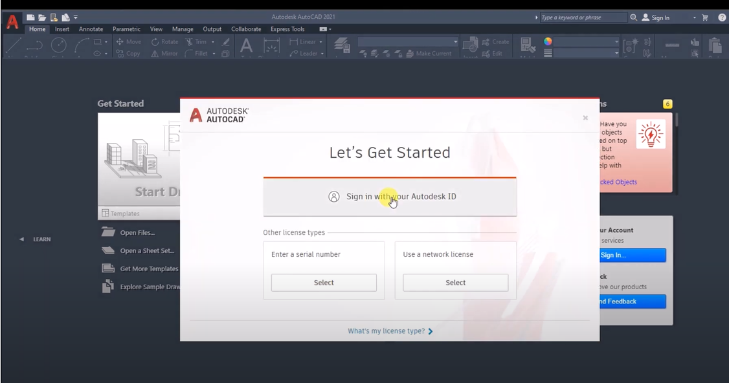729x383 pixels.
Task: Switch to the Insert ribbon tab
Action: click(62, 29)
